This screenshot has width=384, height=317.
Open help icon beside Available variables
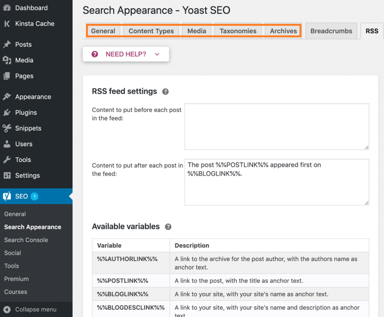tap(168, 227)
